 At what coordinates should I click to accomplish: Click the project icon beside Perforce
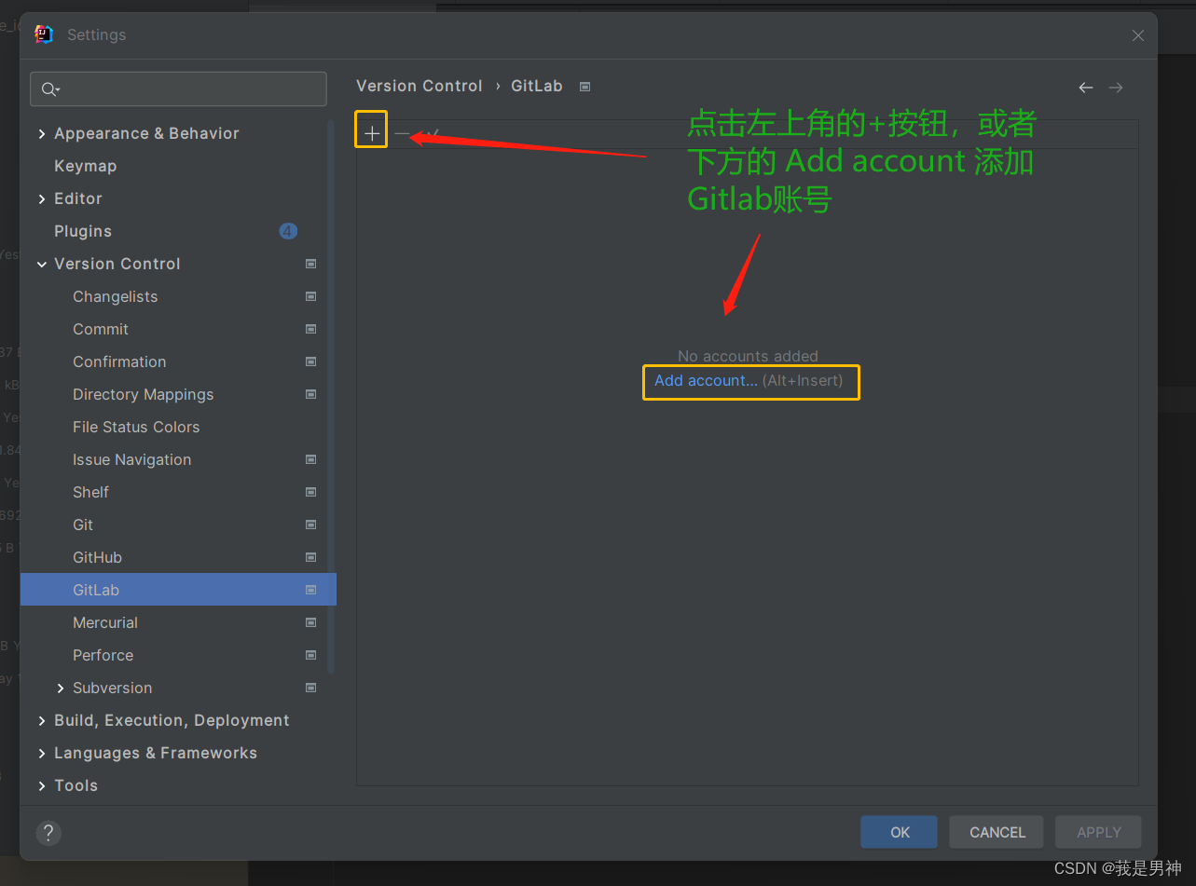pyautogui.click(x=311, y=655)
